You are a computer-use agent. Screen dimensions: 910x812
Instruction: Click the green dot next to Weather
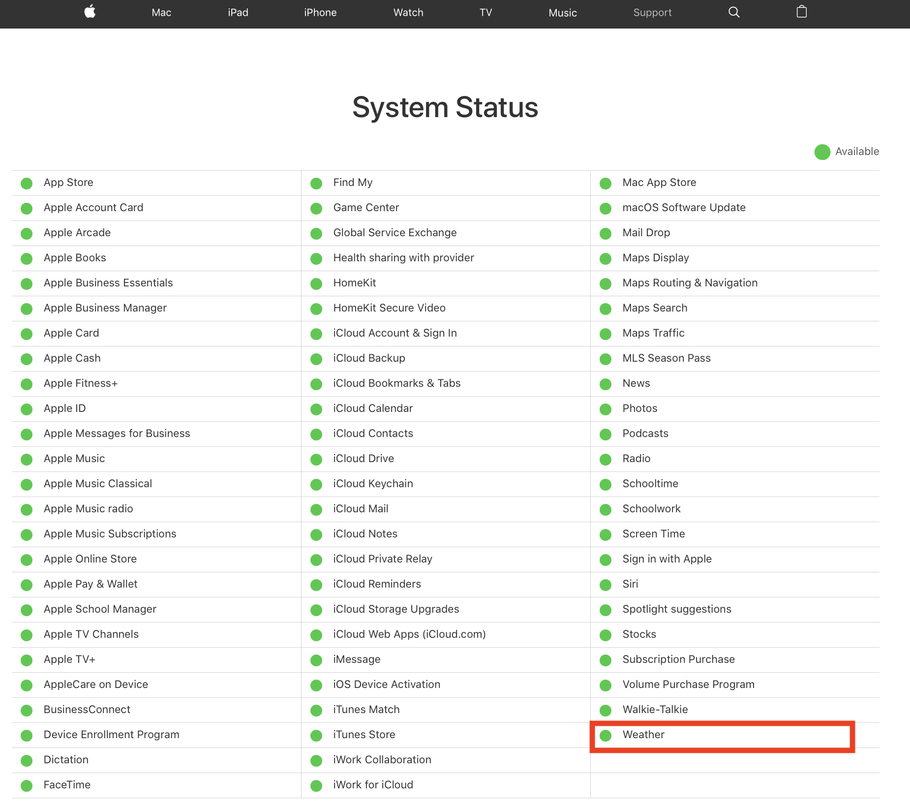(x=606, y=736)
